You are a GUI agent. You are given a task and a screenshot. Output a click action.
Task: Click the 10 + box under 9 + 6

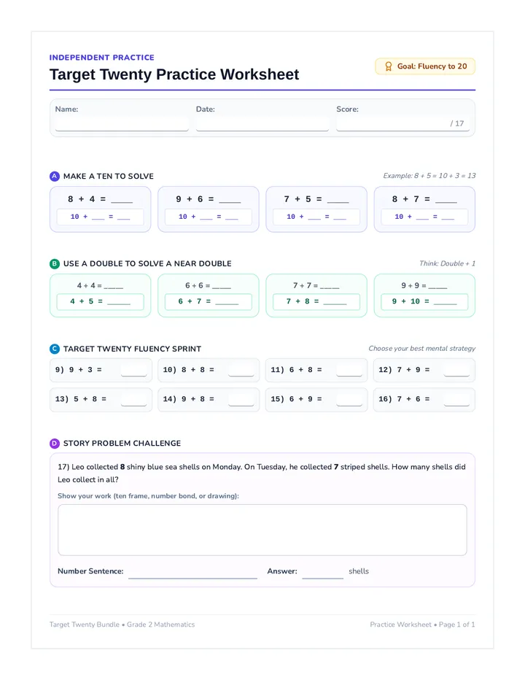click(208, 217)
